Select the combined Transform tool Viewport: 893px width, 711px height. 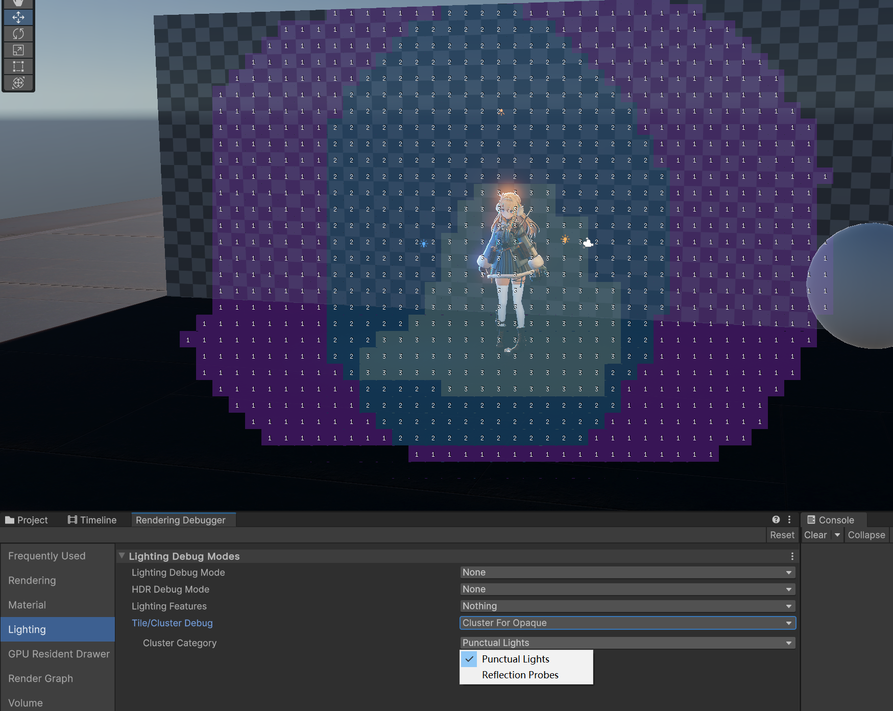(x=18, y=83)
